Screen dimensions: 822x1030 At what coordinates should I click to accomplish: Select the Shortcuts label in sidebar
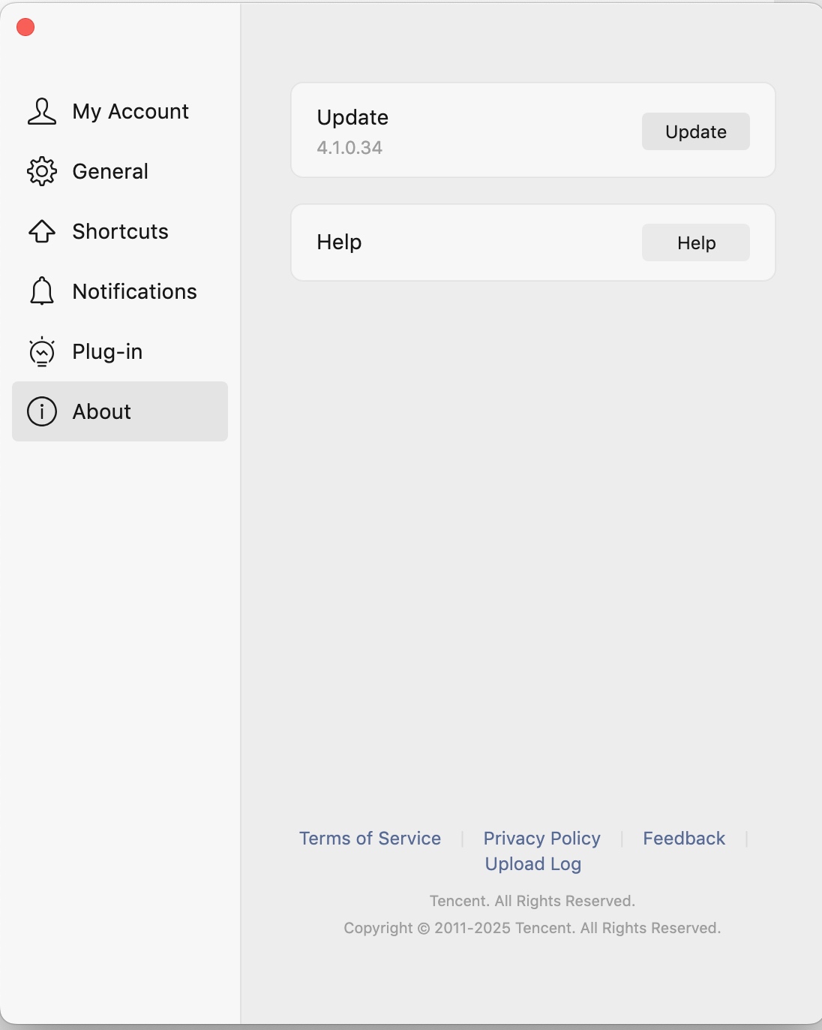pyautogui.click(x=120, y=231)
